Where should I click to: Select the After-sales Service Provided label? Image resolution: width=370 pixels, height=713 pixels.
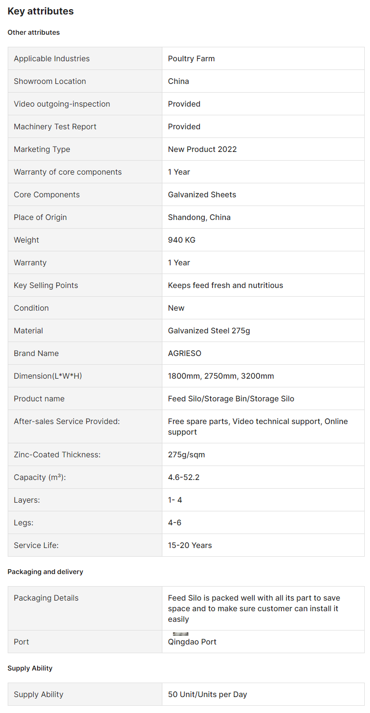(x=67, y=421)
